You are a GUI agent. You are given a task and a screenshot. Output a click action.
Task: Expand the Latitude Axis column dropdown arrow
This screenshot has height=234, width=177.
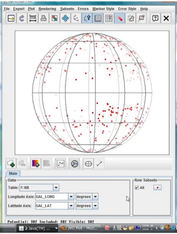click(71, 206)
